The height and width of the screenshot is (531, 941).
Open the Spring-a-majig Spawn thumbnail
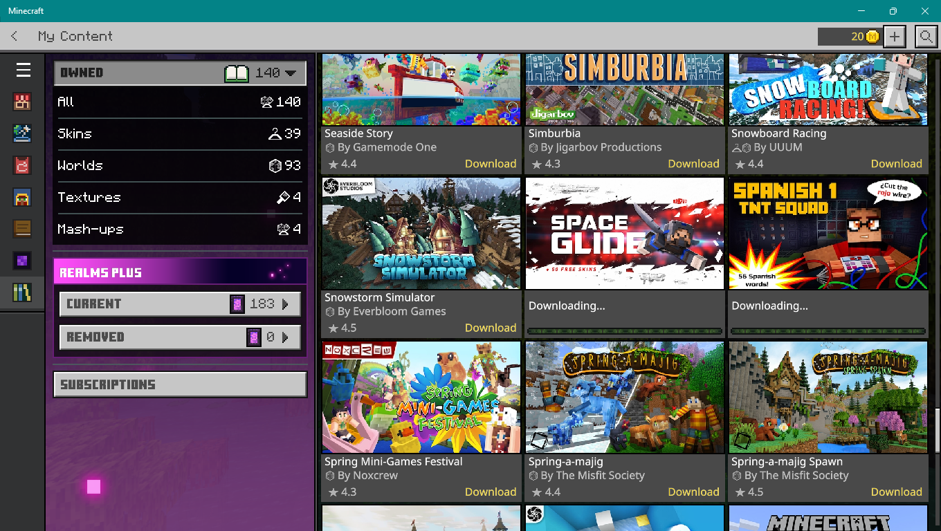[828, 398]
